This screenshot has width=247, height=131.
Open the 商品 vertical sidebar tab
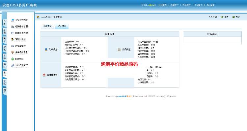point(4,31)
